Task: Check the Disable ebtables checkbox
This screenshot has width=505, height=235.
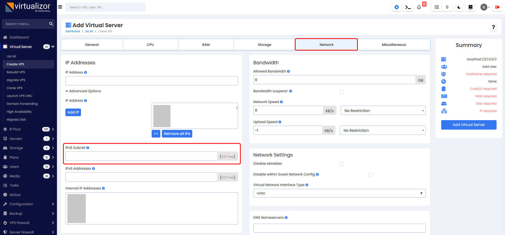Action: pos(342,164)
